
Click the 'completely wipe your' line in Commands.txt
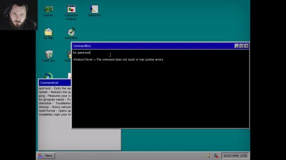tap(55, 115)
